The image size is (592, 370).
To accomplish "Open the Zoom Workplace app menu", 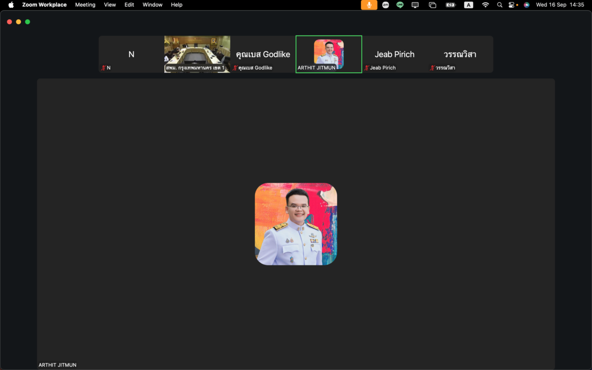I will point(44,5).
